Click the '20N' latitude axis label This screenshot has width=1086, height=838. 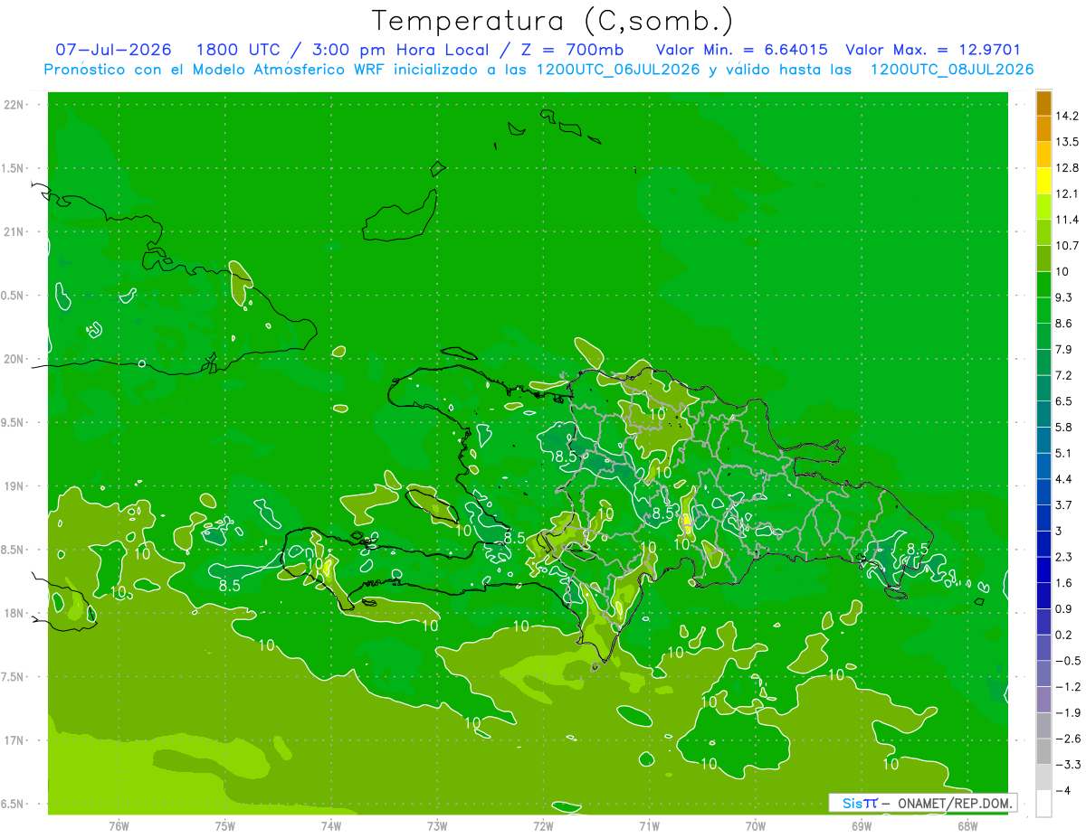[14, 359]
